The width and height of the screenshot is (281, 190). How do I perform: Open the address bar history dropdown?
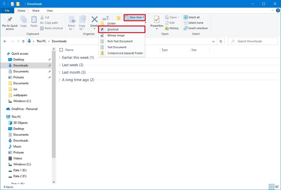click(x=214, y=41)
